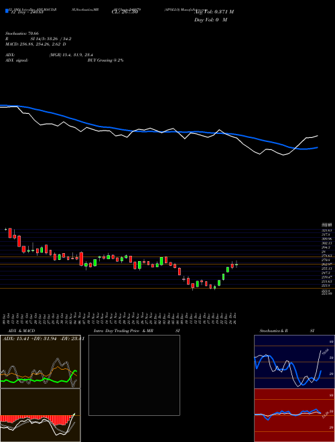The image size is (335, 442).
Task: Click the 325.63 price axis label
Action: click(x=327, y=230)
